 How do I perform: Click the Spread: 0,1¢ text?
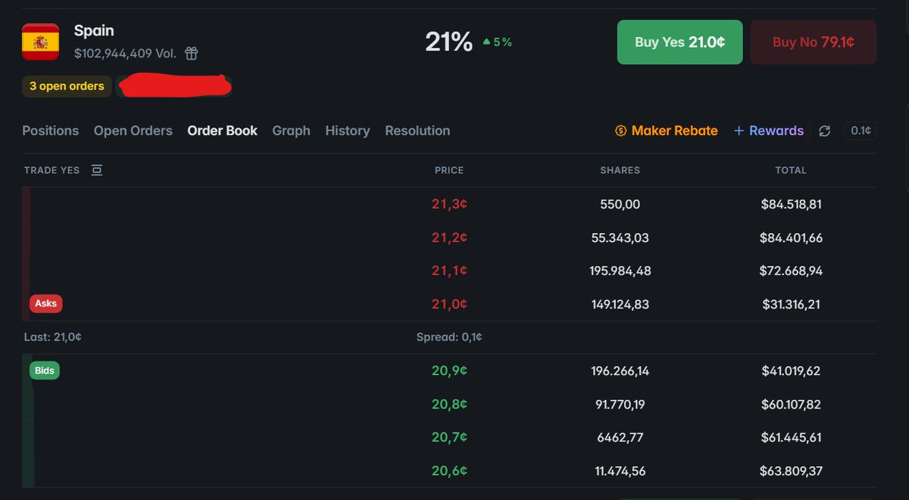pos(449,337)
